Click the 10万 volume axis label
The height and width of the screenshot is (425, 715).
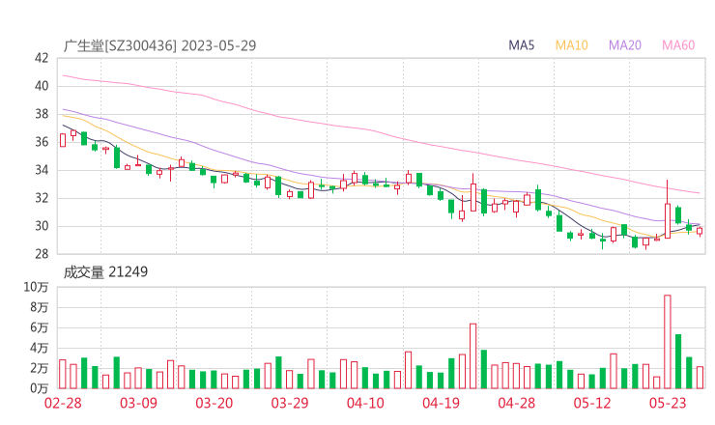[x=36, y=287]
